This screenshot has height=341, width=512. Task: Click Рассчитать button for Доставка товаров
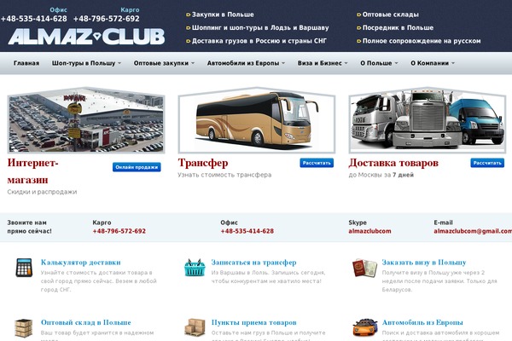(487, 163)
